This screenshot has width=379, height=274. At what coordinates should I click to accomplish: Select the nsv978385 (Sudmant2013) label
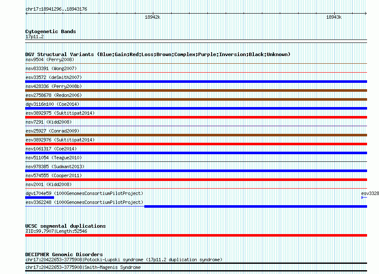tap(55, 167)
